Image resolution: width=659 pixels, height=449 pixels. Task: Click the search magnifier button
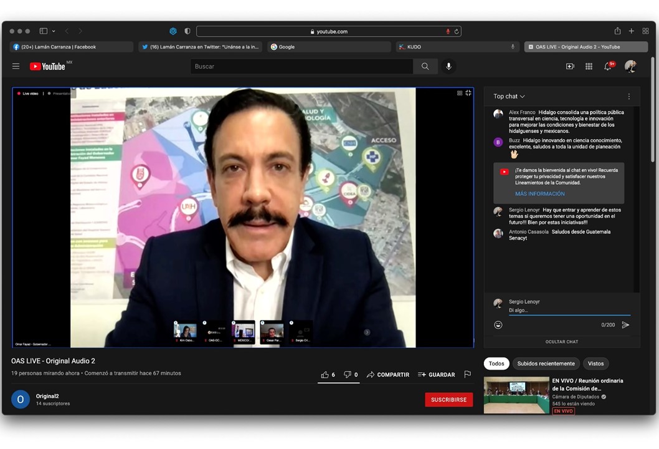click(425, 67)
